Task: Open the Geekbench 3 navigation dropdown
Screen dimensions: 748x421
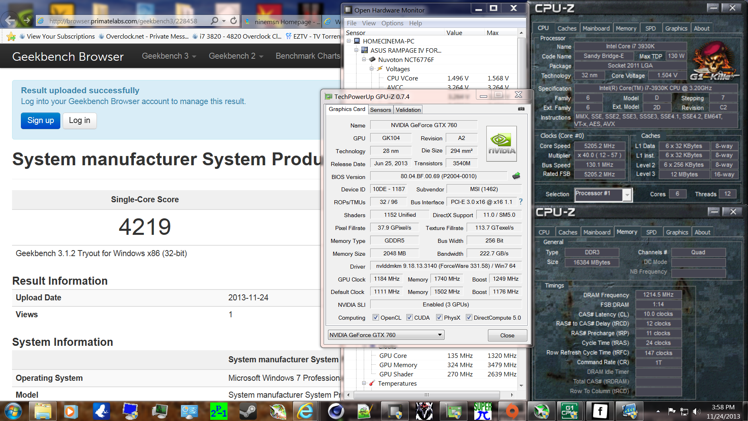Action: pos(169,56)
